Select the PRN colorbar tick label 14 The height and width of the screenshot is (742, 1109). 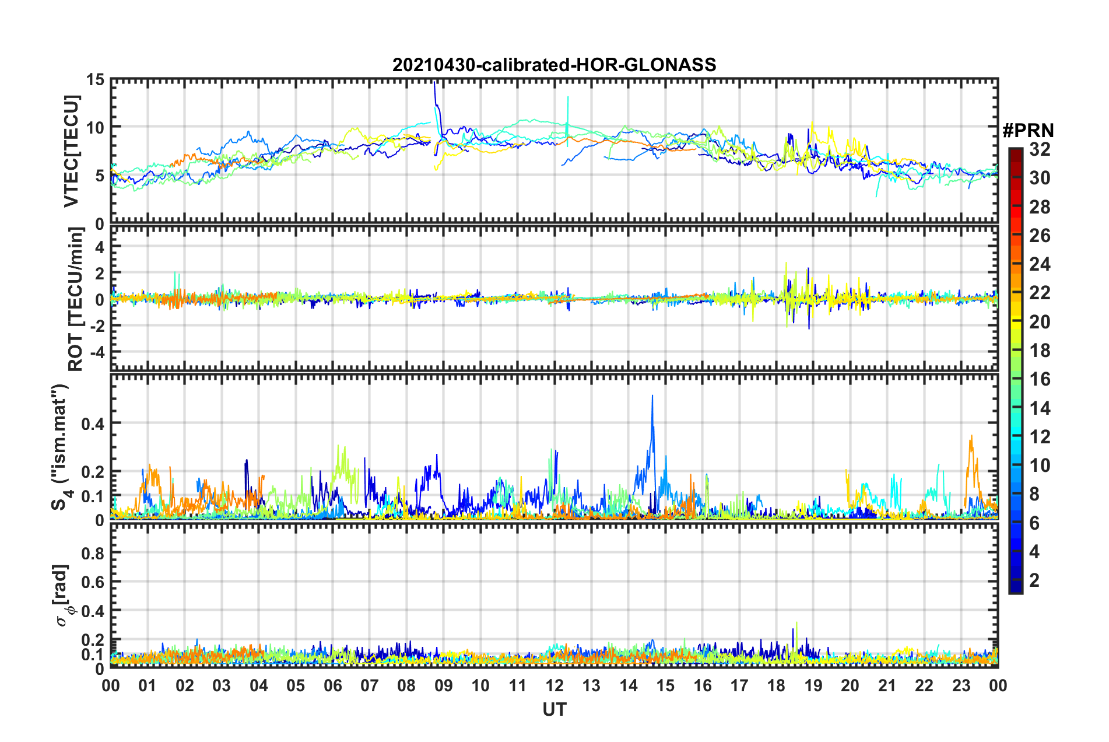[x=1040, y=408]
